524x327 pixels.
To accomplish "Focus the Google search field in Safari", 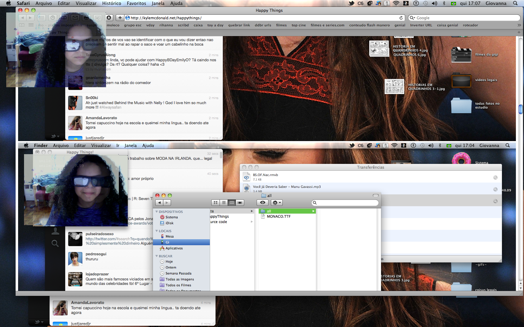I will 464,18.
